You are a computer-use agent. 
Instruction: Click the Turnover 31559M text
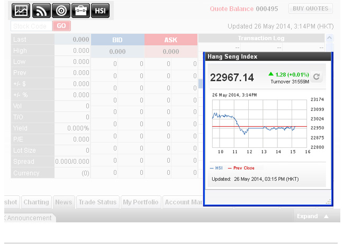(289, 82)
